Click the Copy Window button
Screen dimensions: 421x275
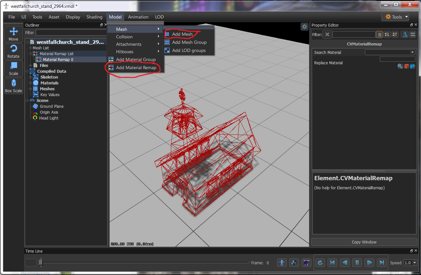(364, 242)
